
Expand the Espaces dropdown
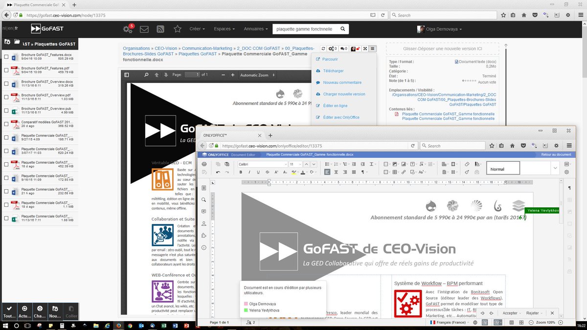[x=225, y=29]
